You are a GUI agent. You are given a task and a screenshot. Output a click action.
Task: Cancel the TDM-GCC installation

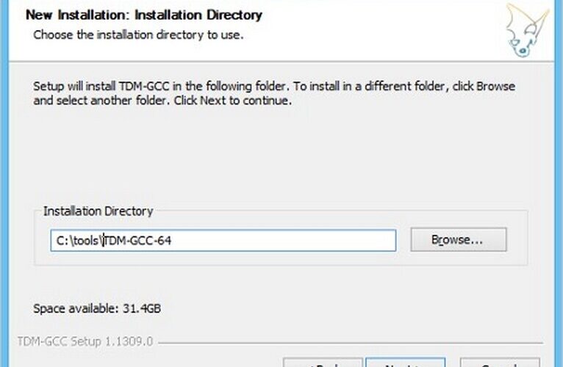[501, 363]
